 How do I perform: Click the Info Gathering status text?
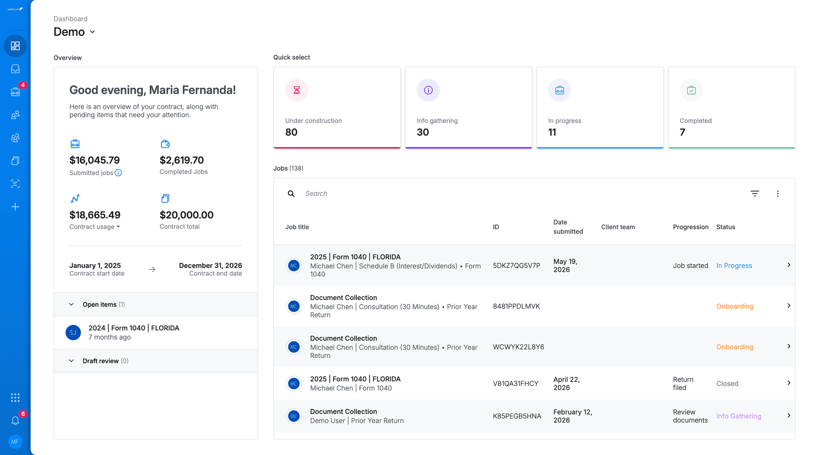click(738, 416)
